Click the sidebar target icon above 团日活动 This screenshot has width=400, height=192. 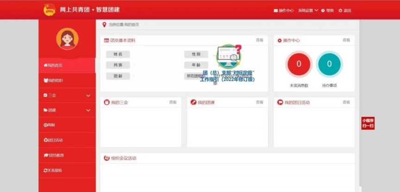[x=46, y=125]
